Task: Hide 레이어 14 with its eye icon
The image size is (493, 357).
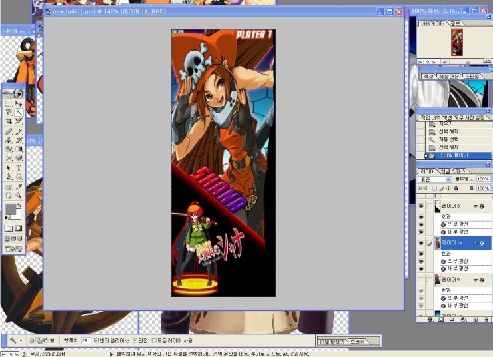Action: point(421,243)
